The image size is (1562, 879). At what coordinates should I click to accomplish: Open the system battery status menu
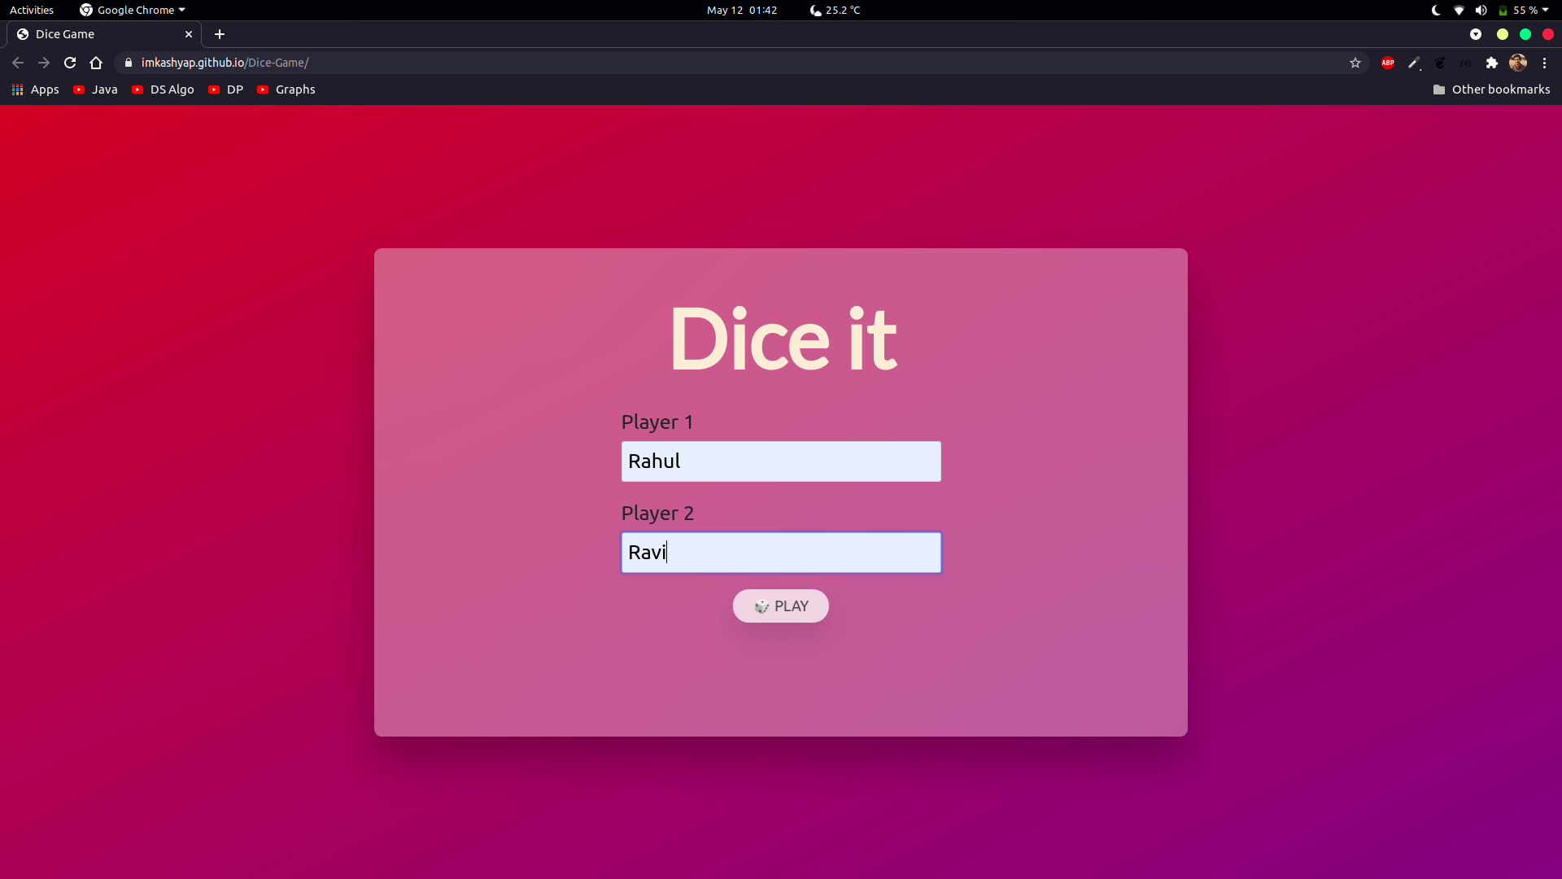[x=1523, y=10]
